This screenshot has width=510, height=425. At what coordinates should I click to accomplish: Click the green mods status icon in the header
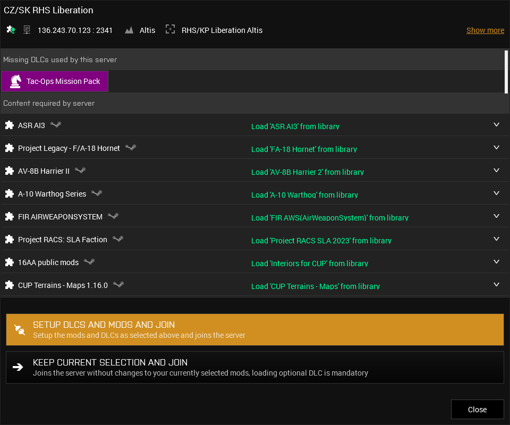10,30
